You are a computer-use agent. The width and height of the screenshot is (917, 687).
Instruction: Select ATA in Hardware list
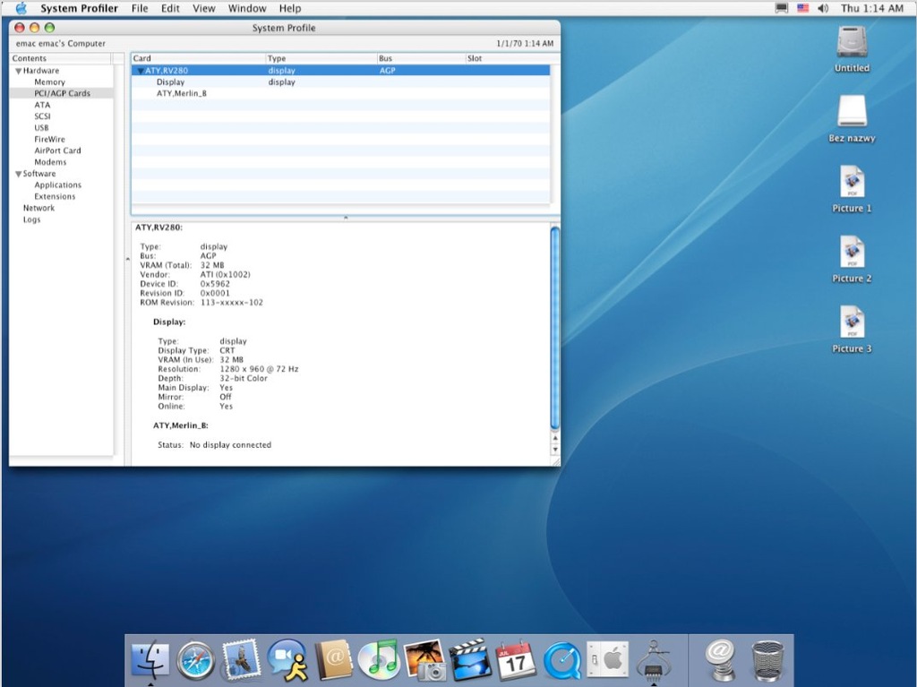tap(42, 105)
